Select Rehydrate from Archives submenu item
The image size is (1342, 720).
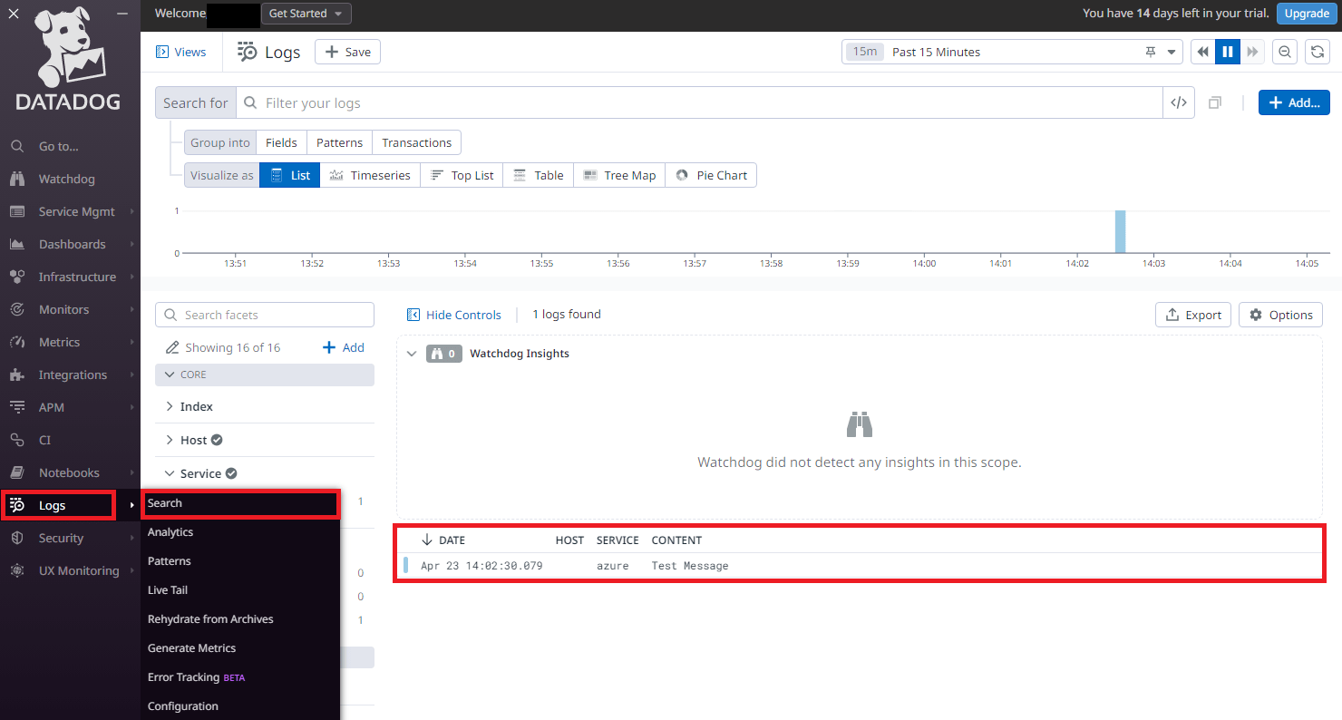(210, 619)
